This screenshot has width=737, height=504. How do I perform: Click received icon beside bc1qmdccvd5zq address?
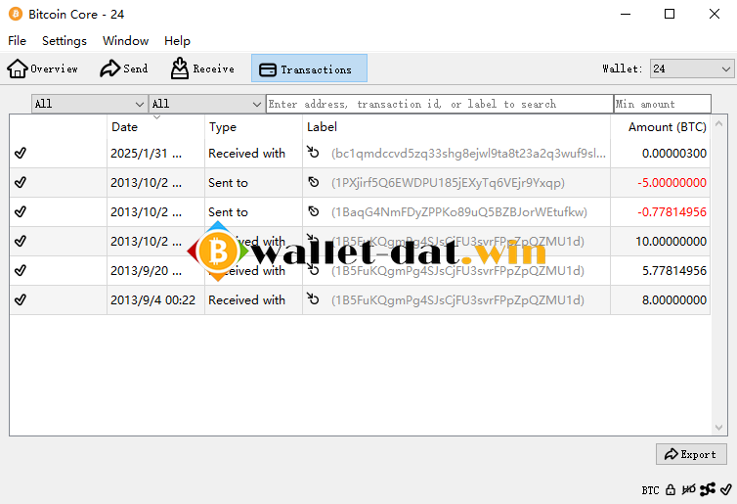pyautogui.click(x=313, y=152)
